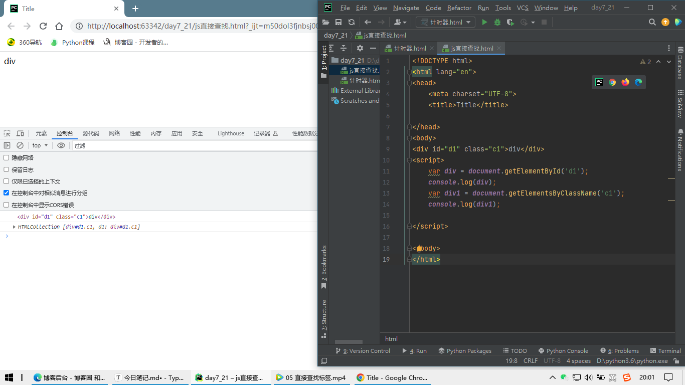This screenshot has height=385, width=685.
Task: Reload the Chrome page
Action: coord(43,26)
